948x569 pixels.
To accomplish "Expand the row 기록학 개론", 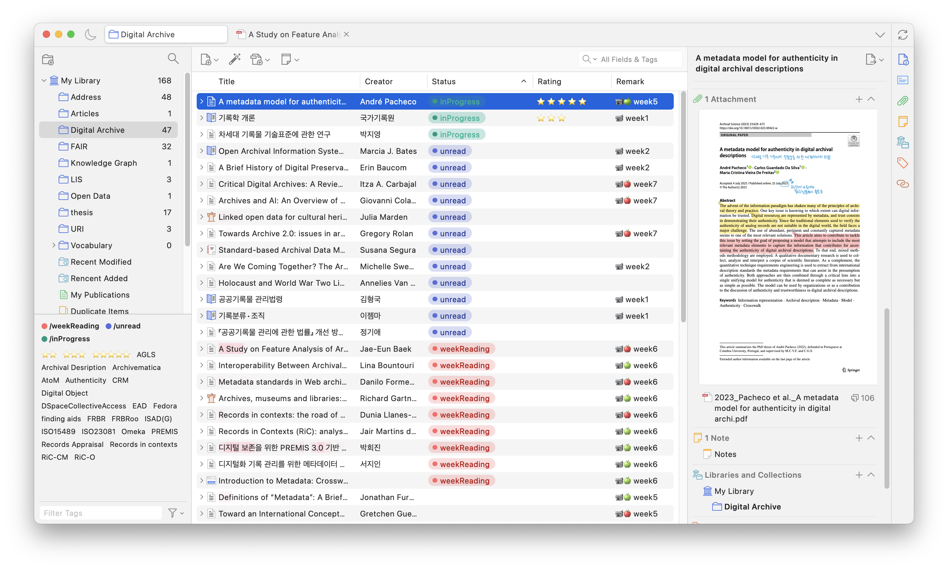I will pyautogui.click(x=202, y=118).
